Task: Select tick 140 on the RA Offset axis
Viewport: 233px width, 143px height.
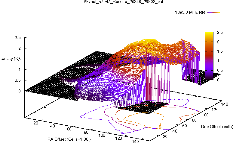Action: point(135,141)
